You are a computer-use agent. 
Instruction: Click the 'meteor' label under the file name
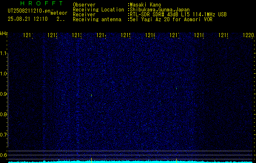pos(59,13)
